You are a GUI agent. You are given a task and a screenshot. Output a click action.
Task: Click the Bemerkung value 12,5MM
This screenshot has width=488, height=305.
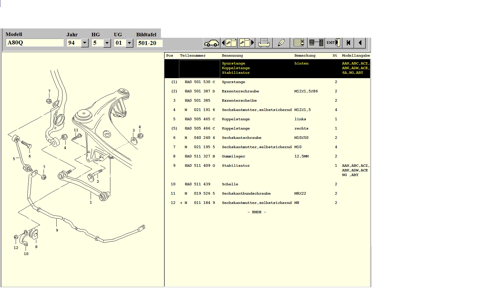301,156
